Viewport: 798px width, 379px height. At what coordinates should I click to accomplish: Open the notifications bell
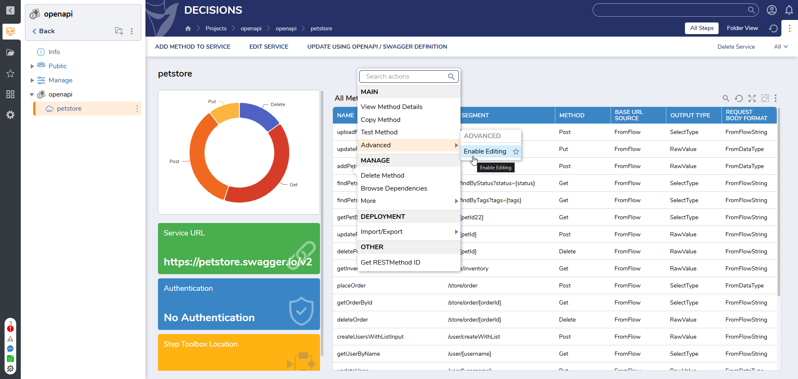pos(789,10)
